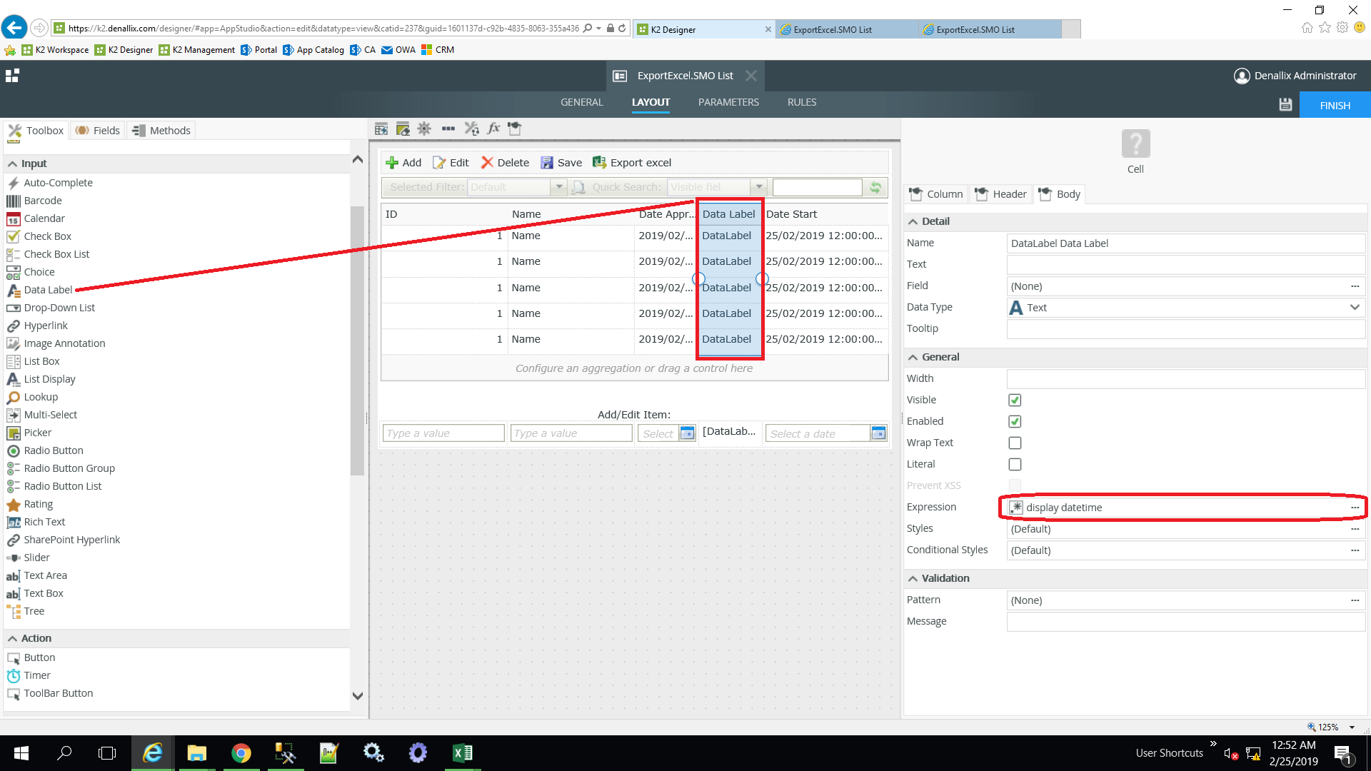Select the Data Label control in the Toolbox

(48, 290)
